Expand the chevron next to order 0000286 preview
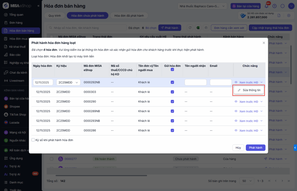Screen dimensions: 297x191 point(262,130)
